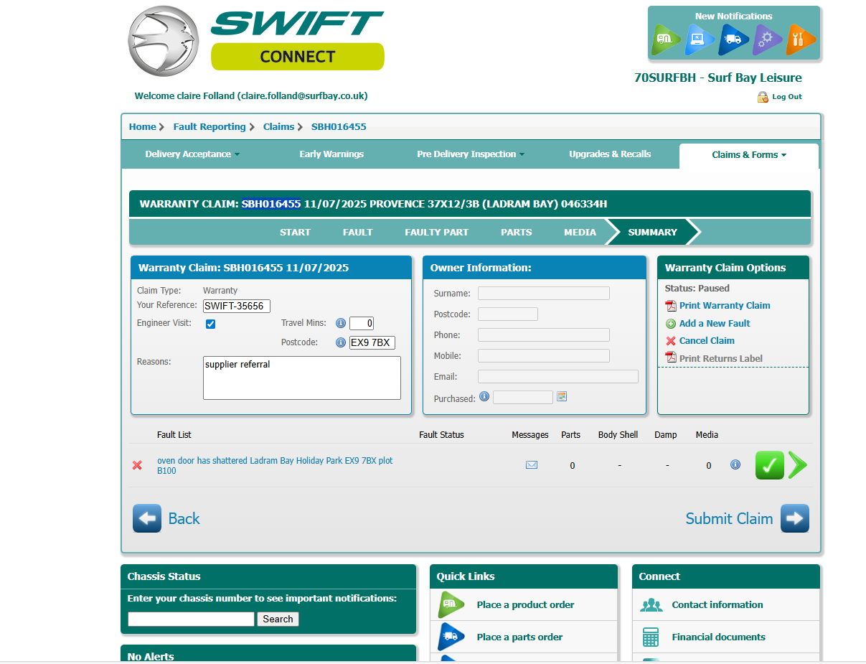The image size is (866, 664).
Task: Click the Your Reference input field
Action: [237, 306]
